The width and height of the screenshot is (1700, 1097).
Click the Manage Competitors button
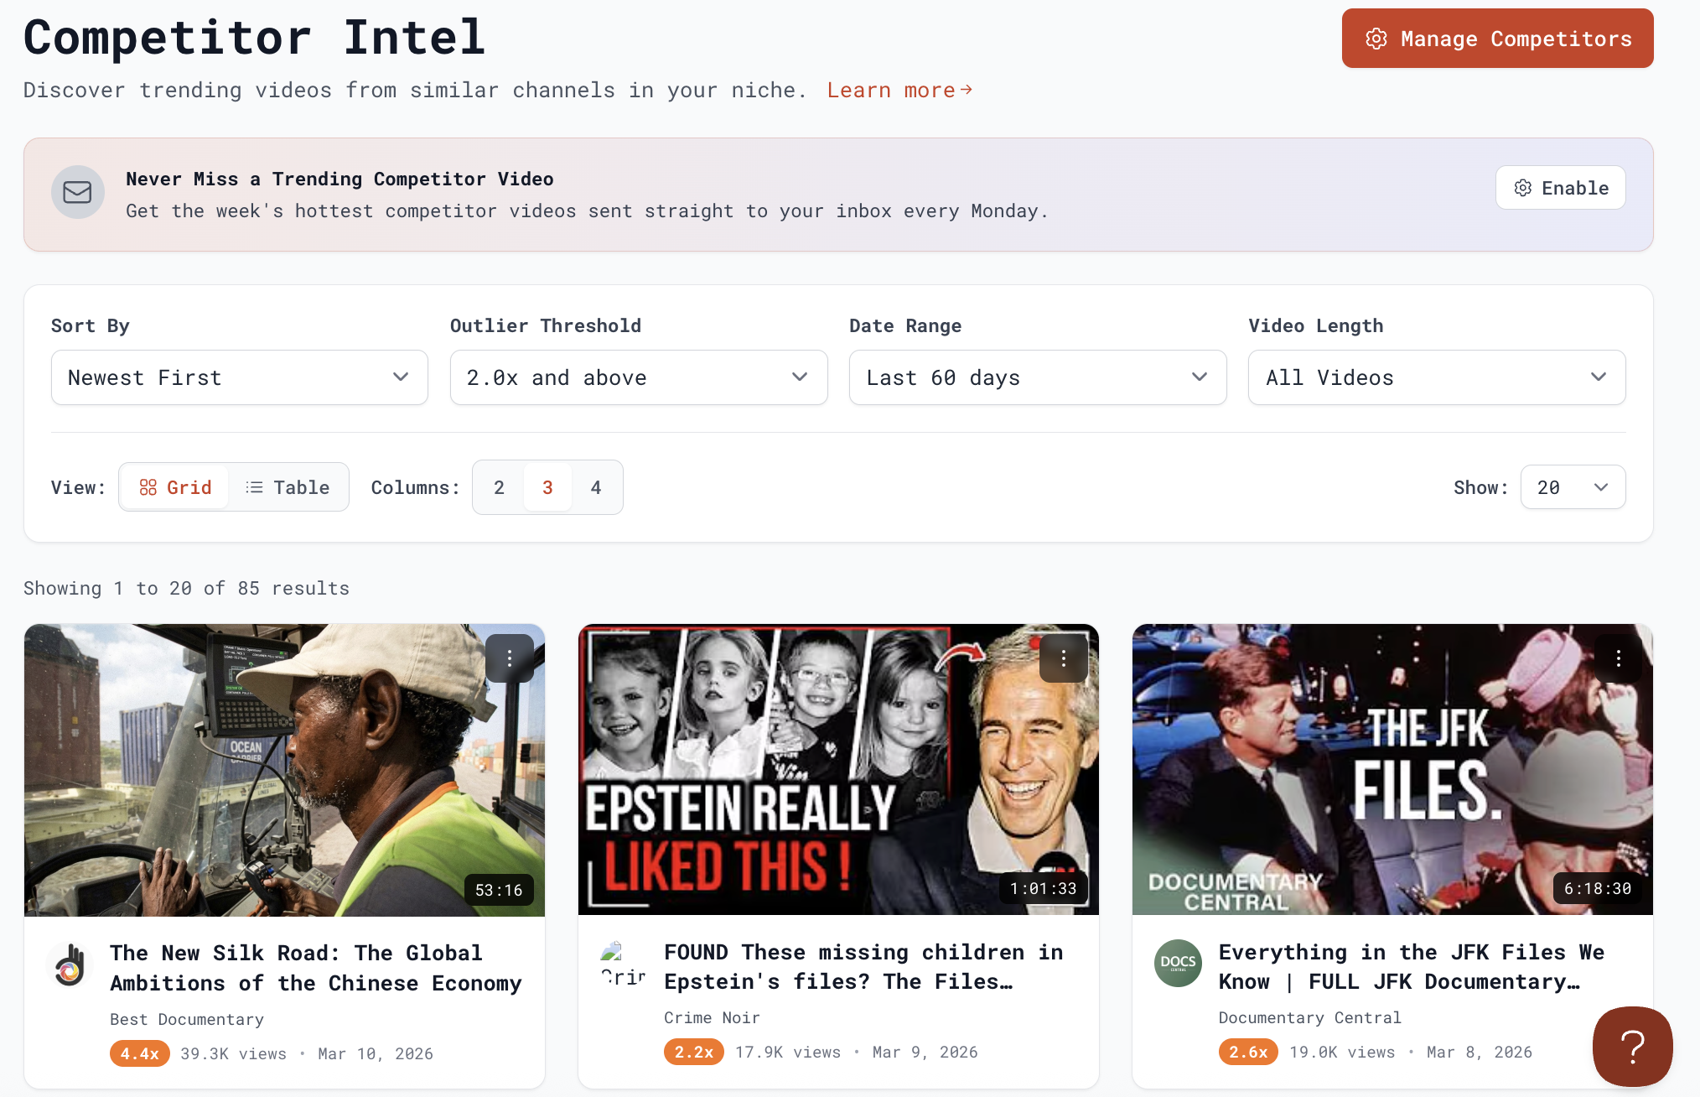1497,39
